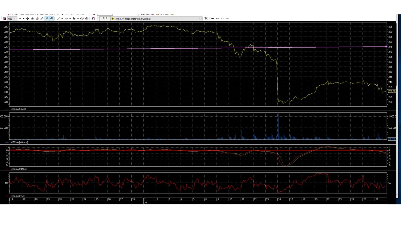401x225 pixels.
Task: Click the Jul month label on time axis
Action: coord(145,202)
